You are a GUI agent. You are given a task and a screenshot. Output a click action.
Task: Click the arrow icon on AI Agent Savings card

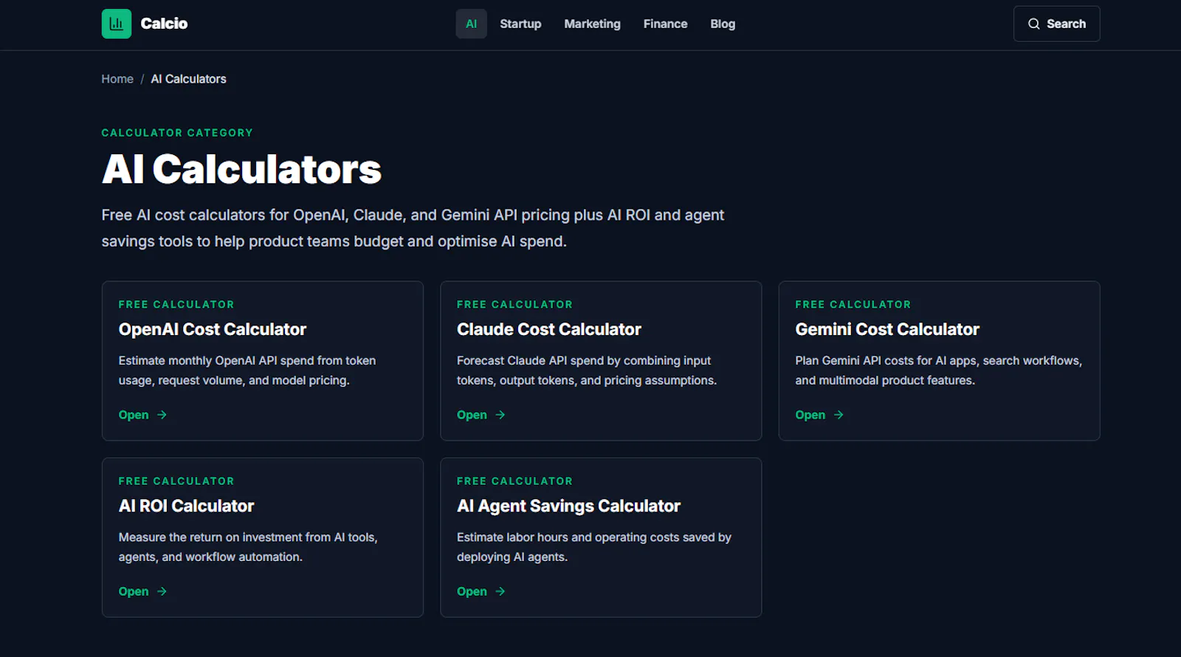point(500,591)
